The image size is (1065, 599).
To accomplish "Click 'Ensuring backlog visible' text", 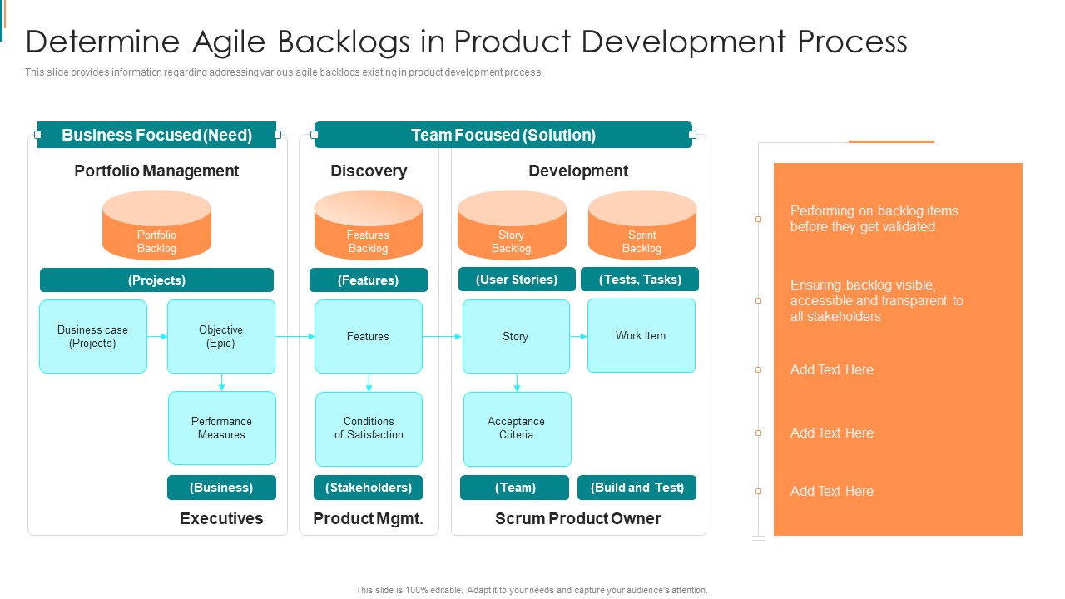I will coord(877,300).
